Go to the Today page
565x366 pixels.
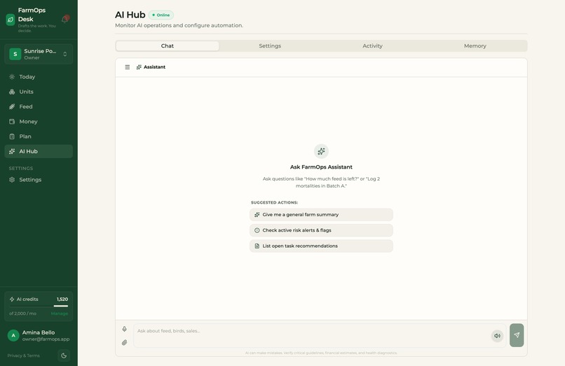39,77
